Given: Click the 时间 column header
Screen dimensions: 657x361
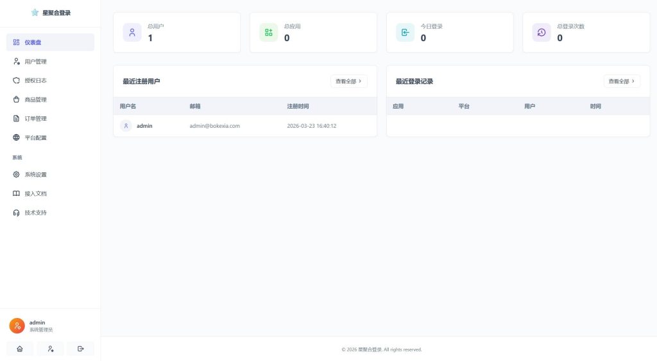Looking at the screenshot, I should point(595,107).
